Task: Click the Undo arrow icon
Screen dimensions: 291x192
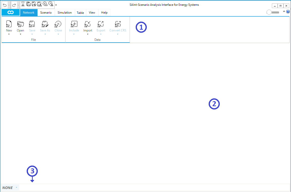Action: coord(5,5)
